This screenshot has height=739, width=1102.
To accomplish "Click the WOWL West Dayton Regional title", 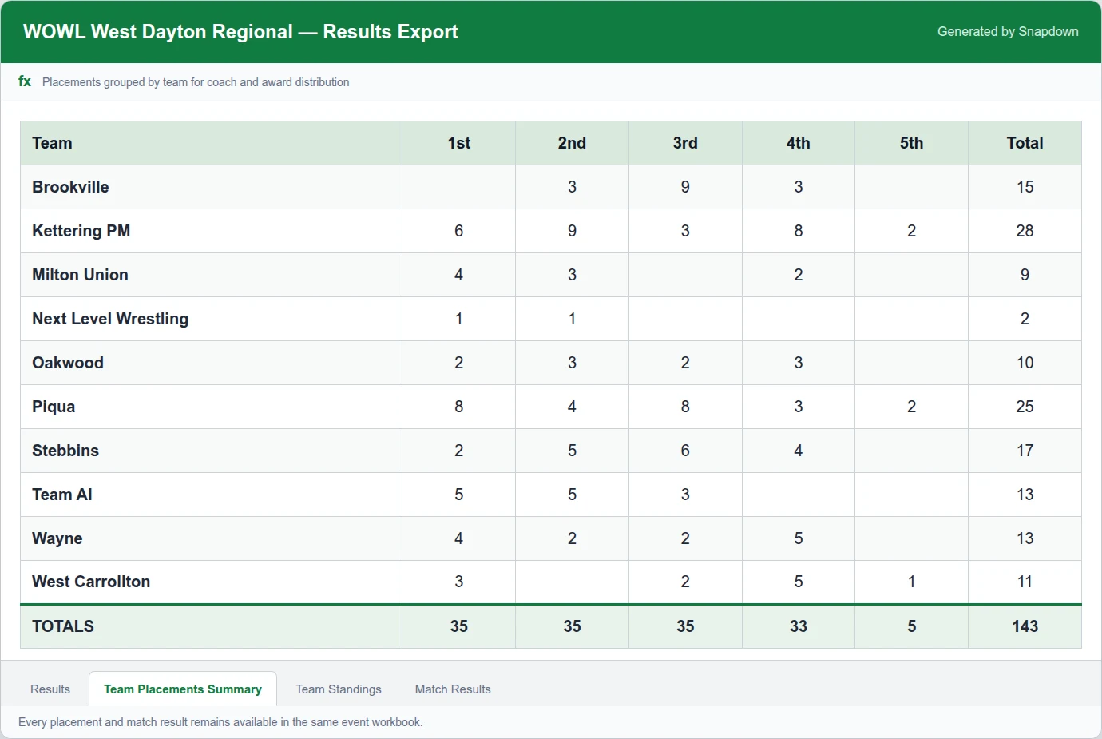I will point(240,32).
